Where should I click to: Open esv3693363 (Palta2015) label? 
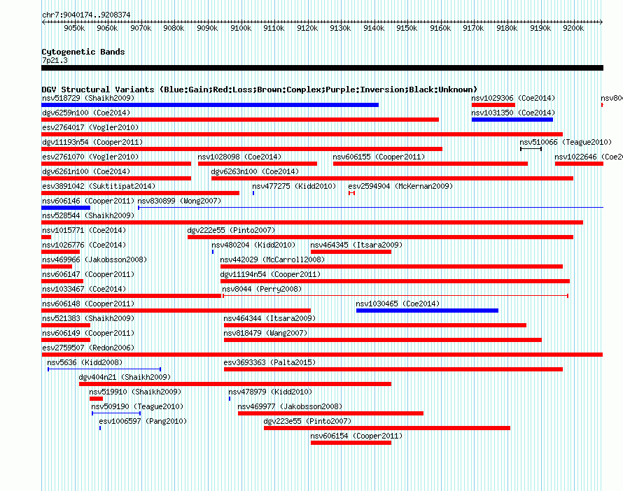tap(269, 362)
